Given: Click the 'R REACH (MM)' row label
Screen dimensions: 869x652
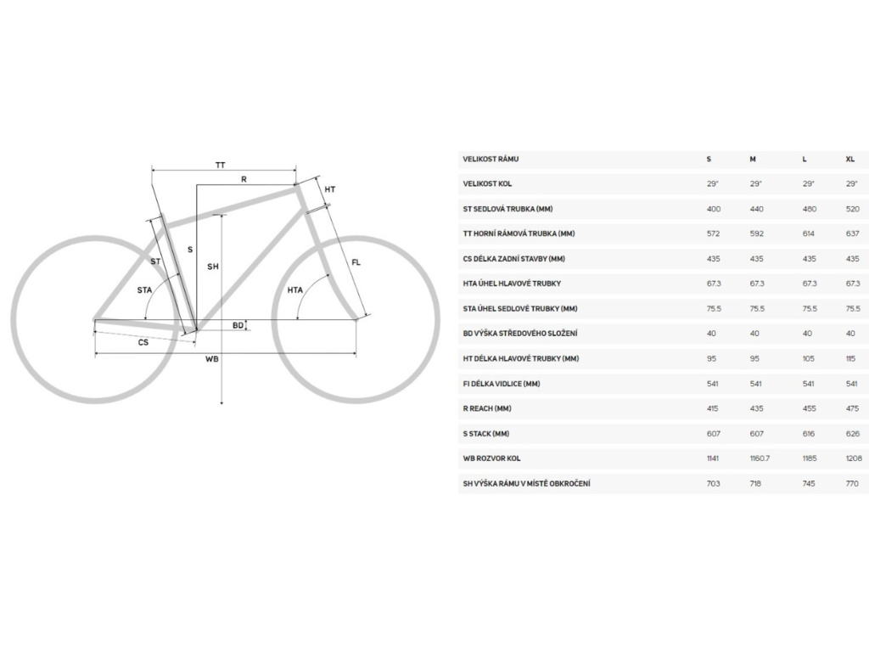Looking at the screenshot, I should [487, 408].
